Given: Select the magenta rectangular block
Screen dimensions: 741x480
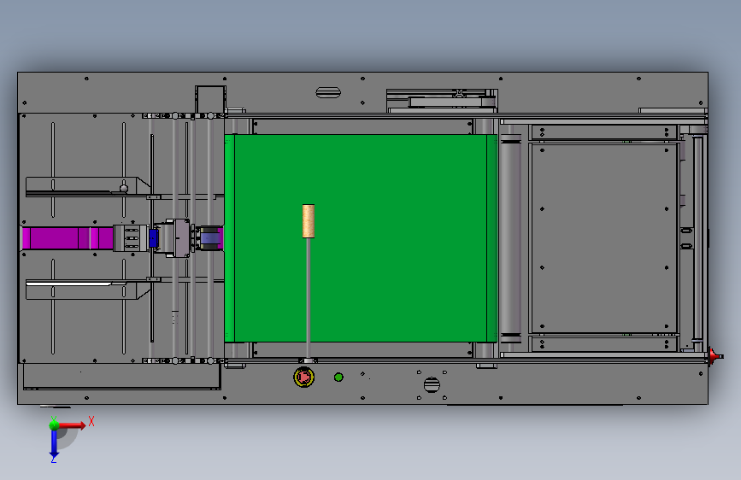Looking at the screenshot, I should click(x=68, y=238).
